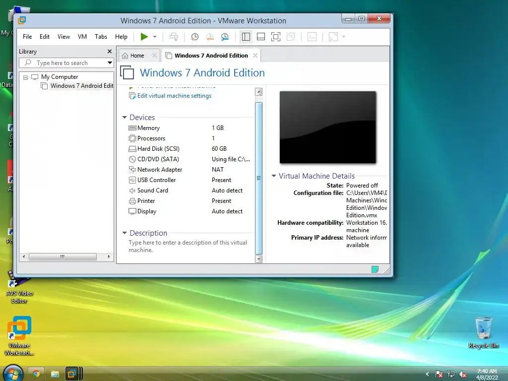The image size is (508, 381).
Task: Click the description text field
Action: click(x=188, y=246)
